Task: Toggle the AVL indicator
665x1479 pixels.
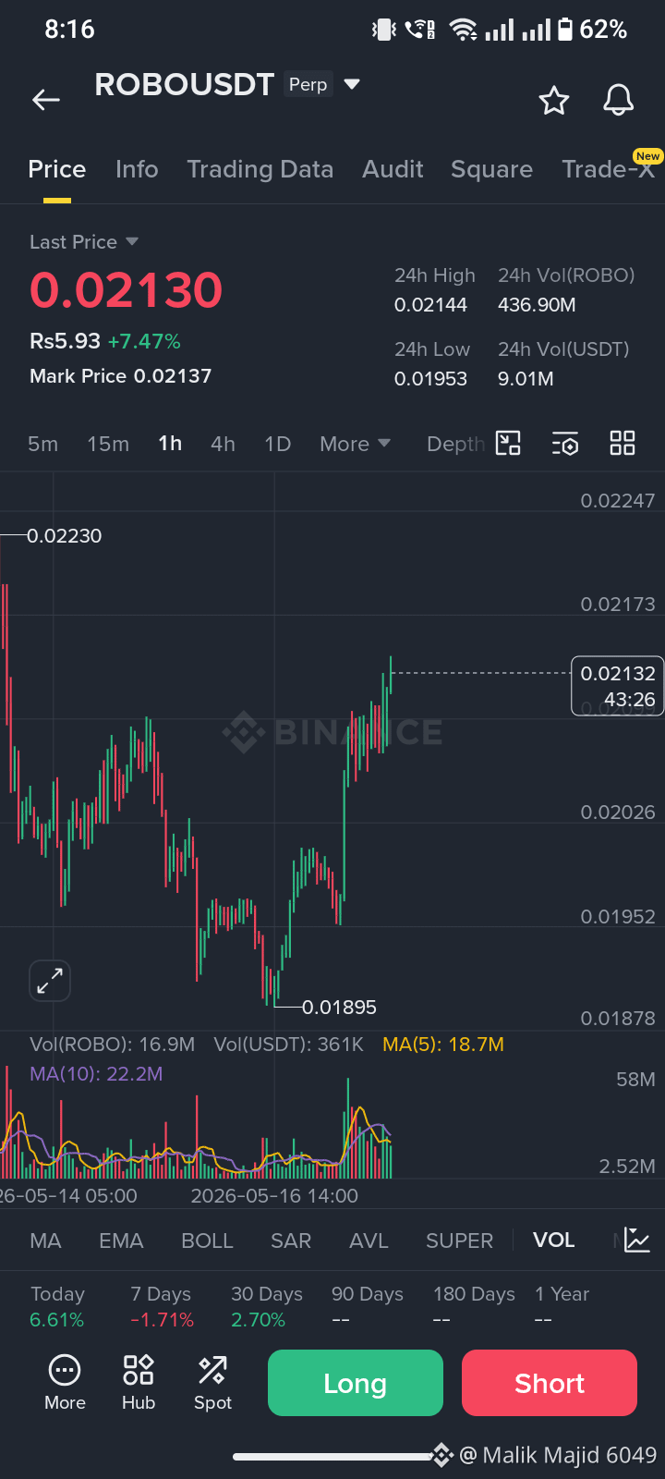Action: 369,1241
